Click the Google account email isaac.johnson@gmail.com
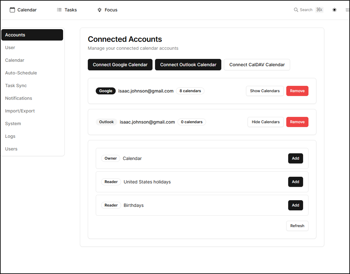The width and height of the screenshot is (350, 274). [x=146, y=91]
